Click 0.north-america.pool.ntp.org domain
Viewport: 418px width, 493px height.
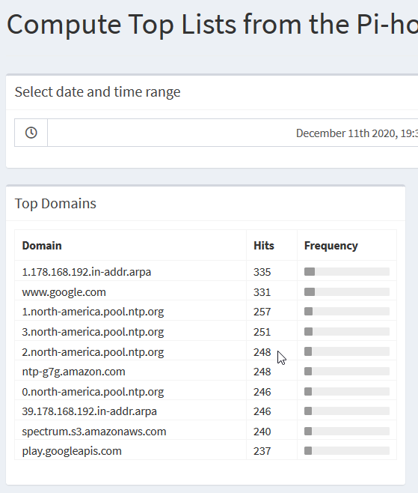tap(93, 392)
